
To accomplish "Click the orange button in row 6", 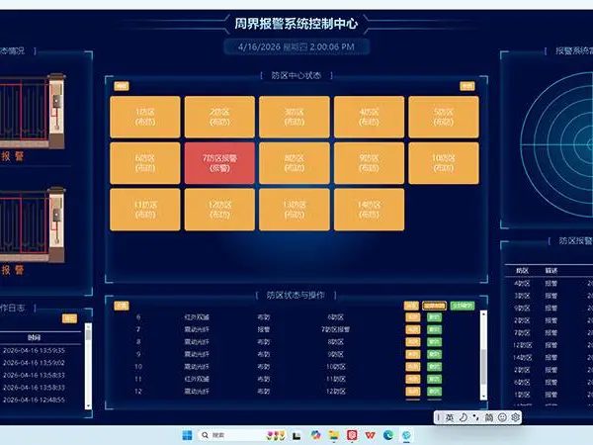I will (x=412, y=317).
